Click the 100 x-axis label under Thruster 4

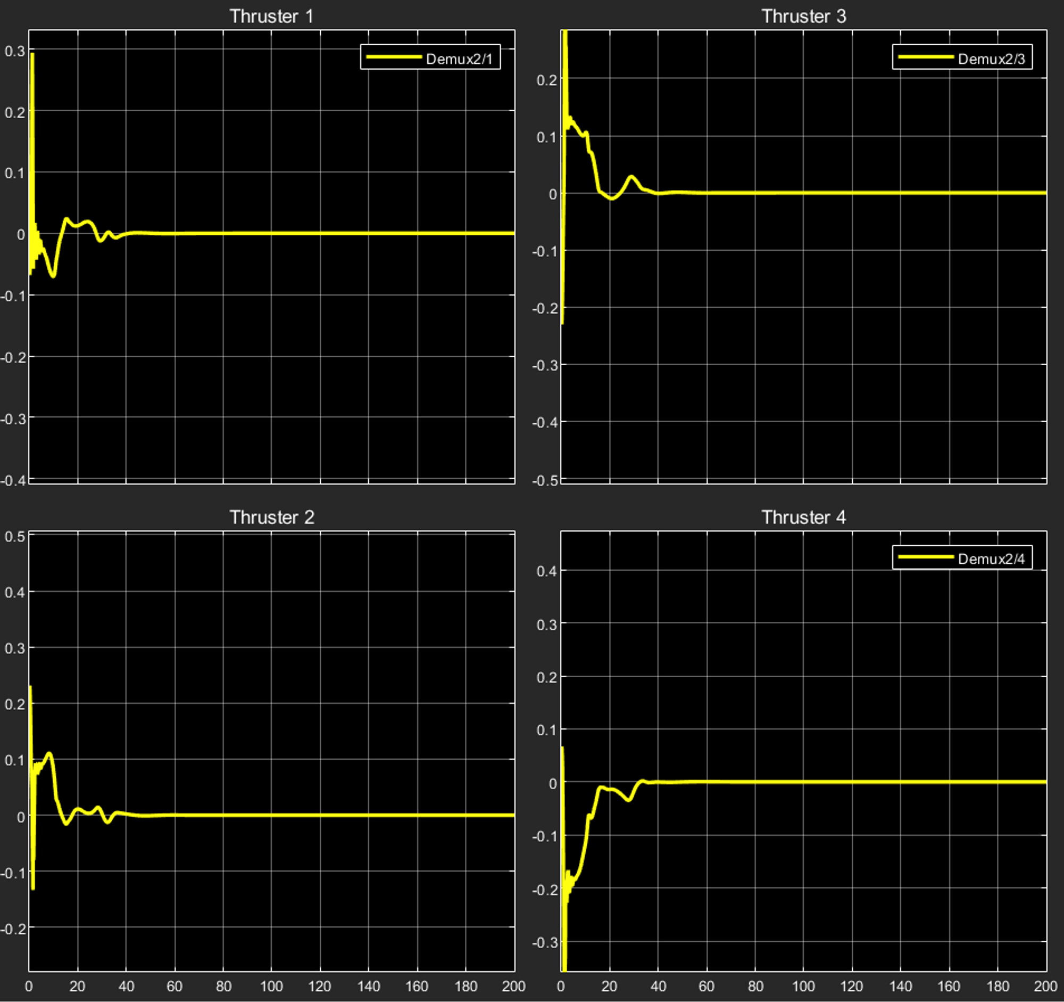pos(803,987)
